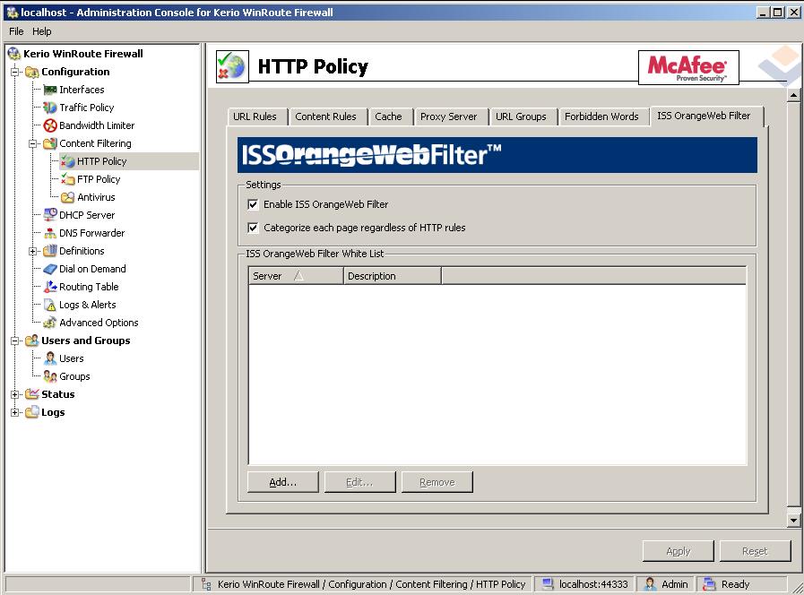Screen dimensions: 804x595
Task: Click the Description column header
Action: pyautogui.click(x=393, y=276)
